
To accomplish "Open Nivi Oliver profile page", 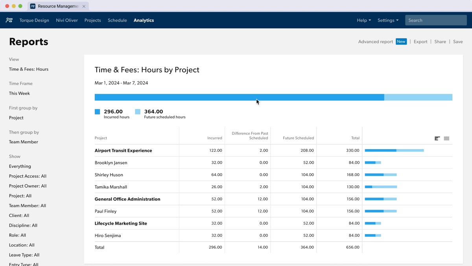I will click(x=67, y=20).
